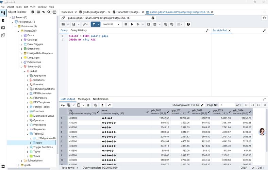Open the PSQL tool in left sidebar
Screen dimensions: 268x170
3,28
